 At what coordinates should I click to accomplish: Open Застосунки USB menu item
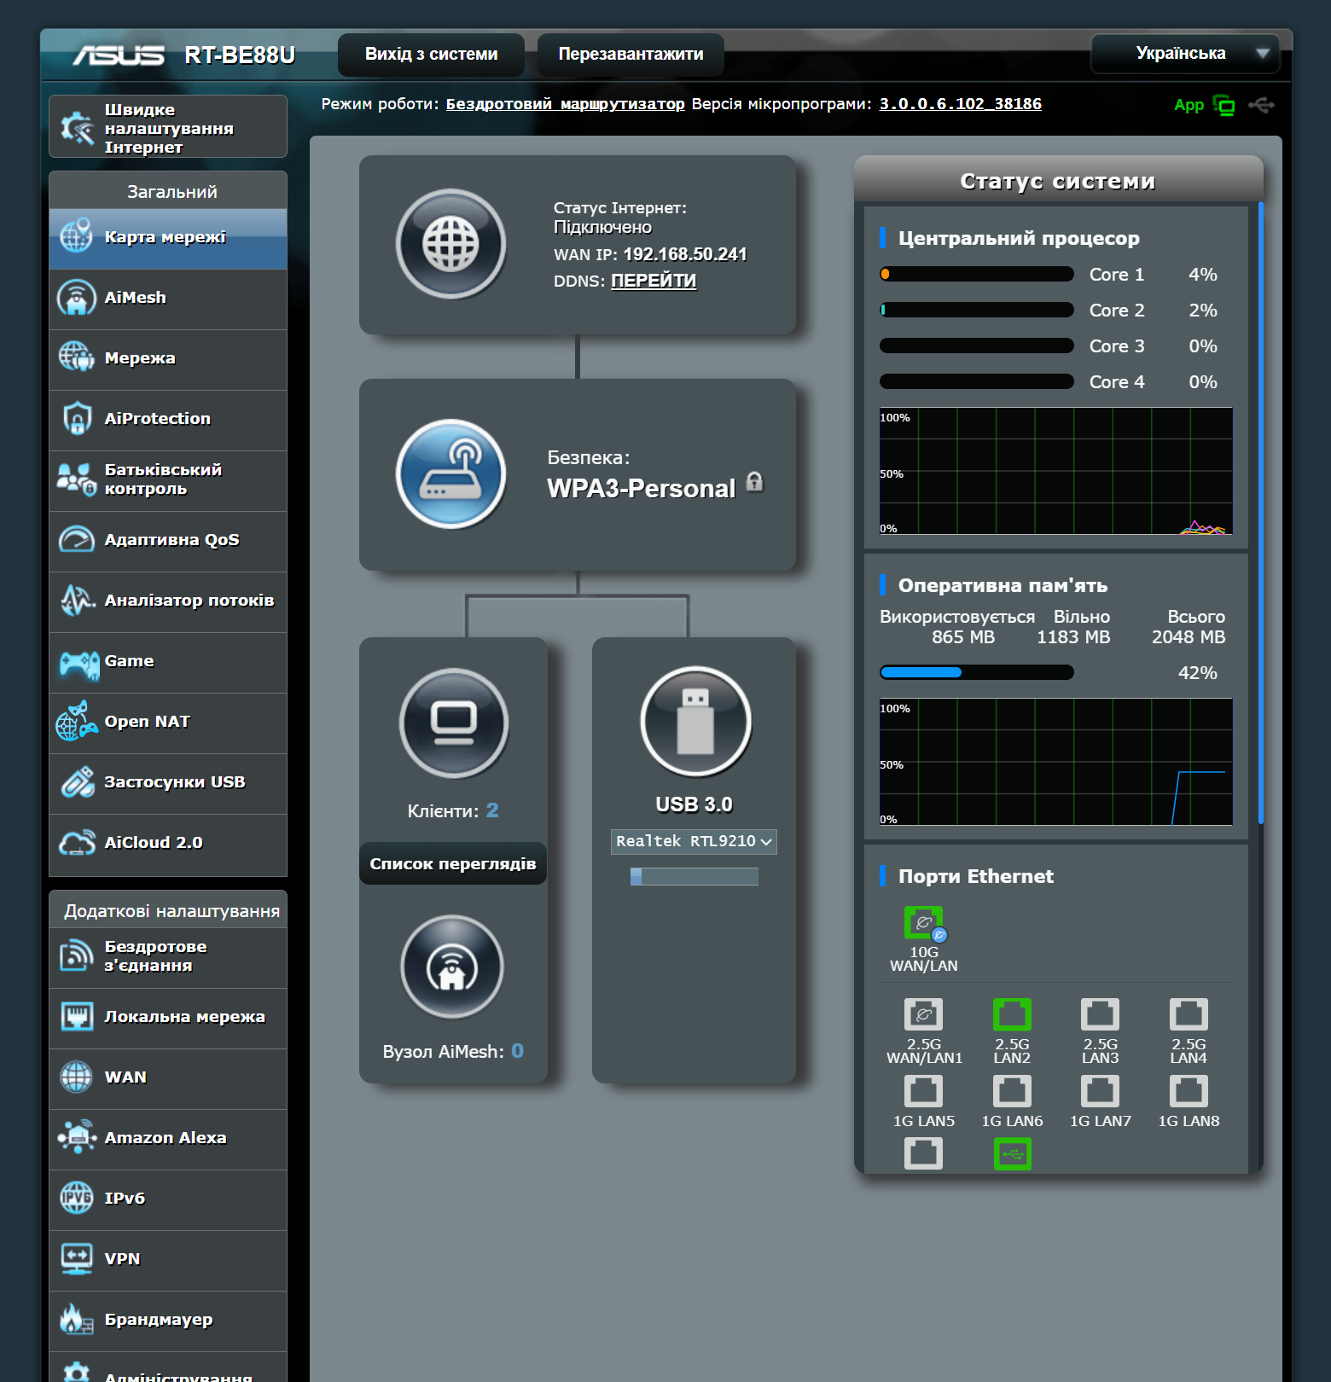(168, 784)
